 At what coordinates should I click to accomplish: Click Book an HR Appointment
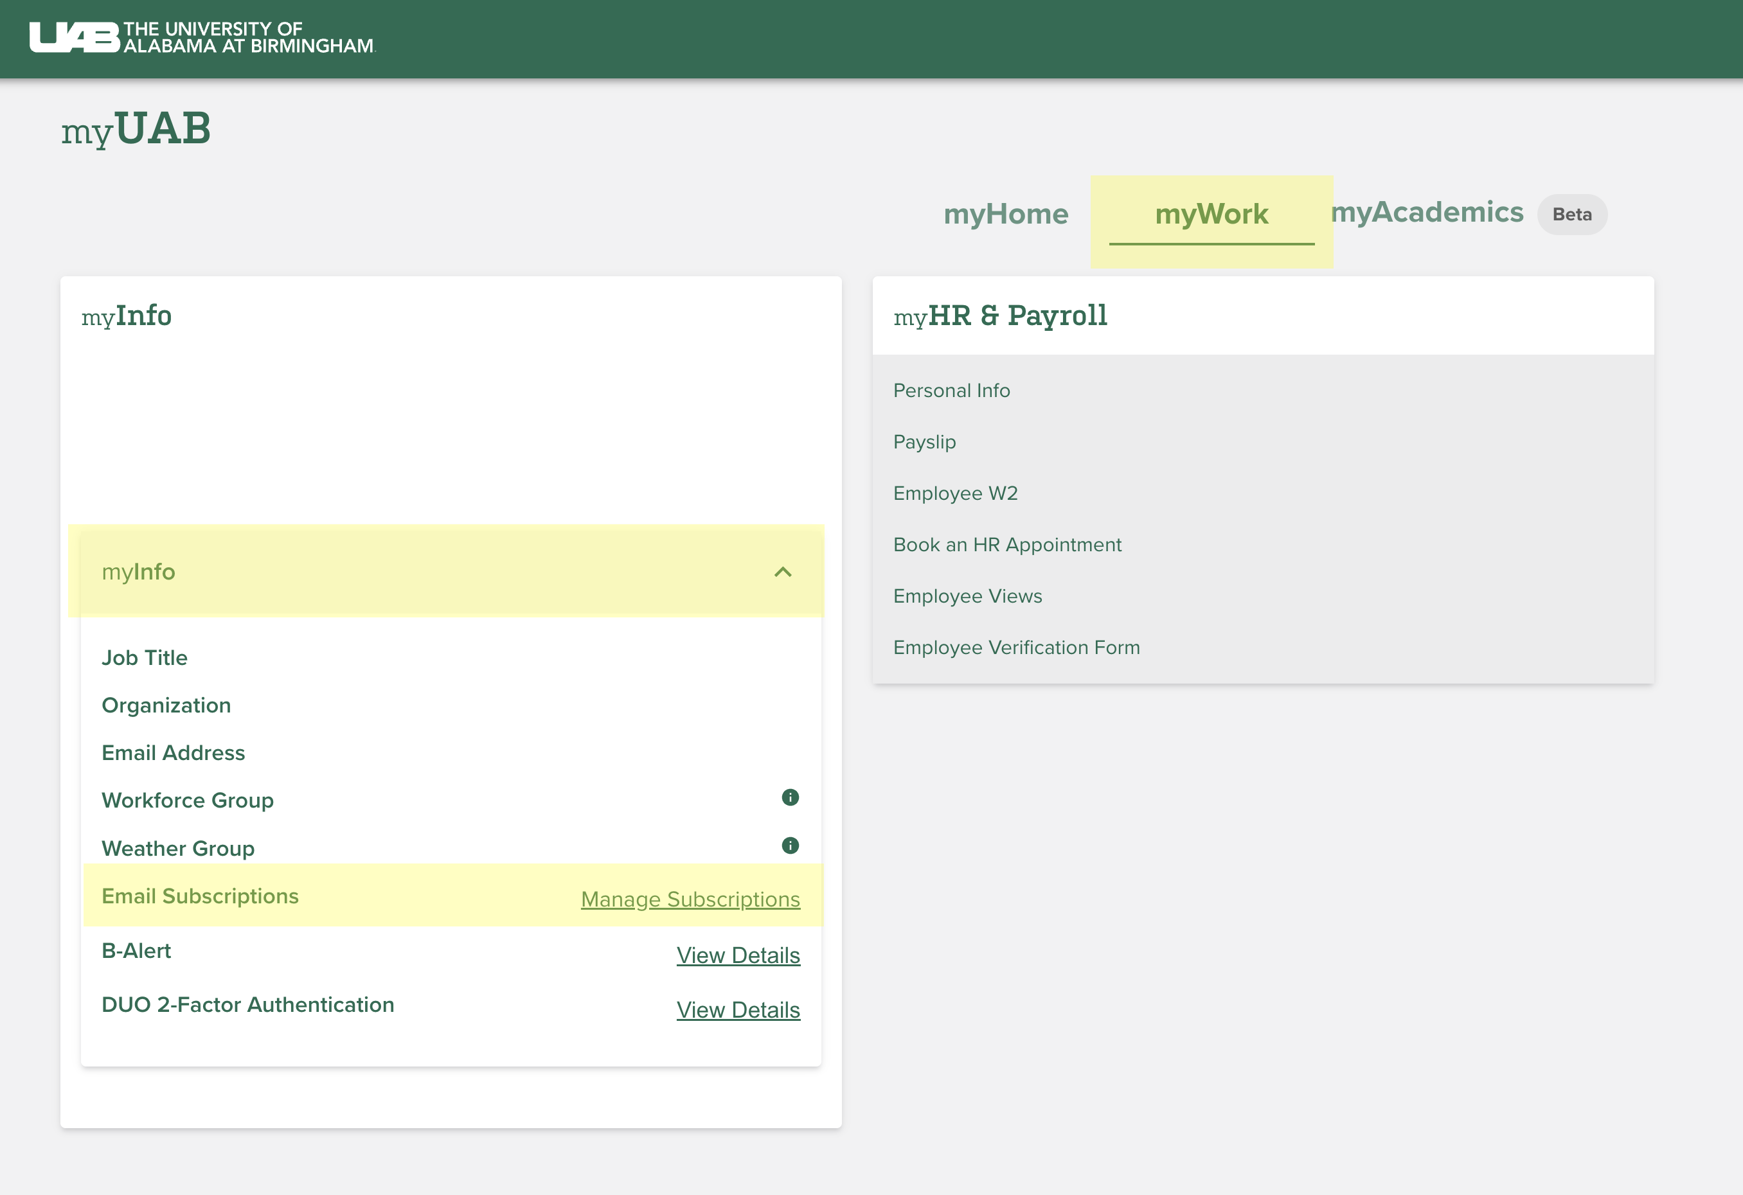(1006, 545)
